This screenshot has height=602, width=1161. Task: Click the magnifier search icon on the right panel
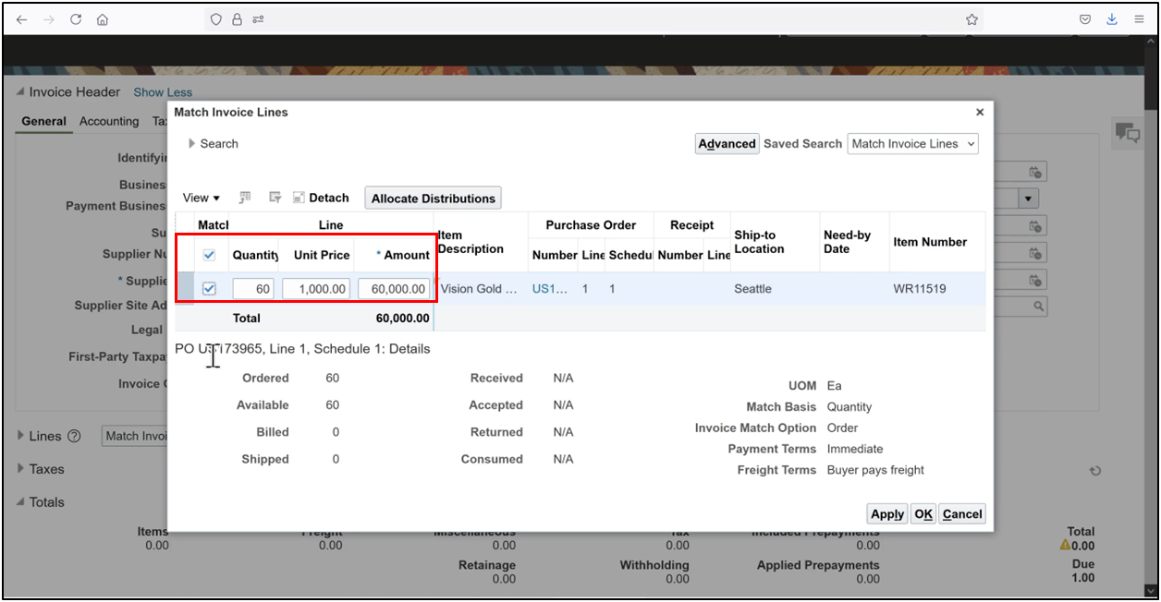[x=1038, y=306]
